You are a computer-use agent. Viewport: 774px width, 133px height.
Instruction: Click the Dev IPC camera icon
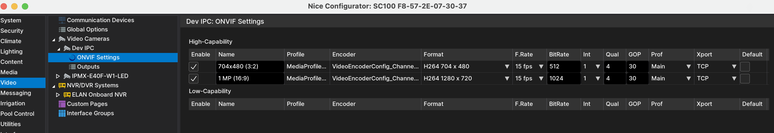[x=67, y=48]
